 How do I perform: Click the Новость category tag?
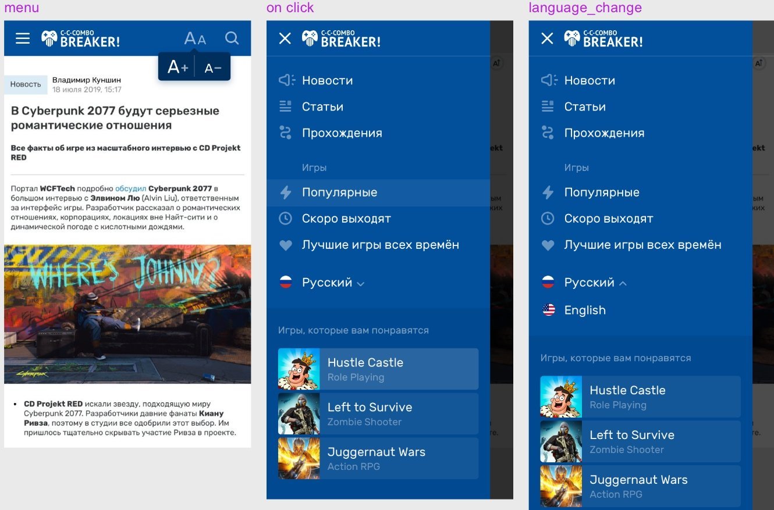coord(26,84)
